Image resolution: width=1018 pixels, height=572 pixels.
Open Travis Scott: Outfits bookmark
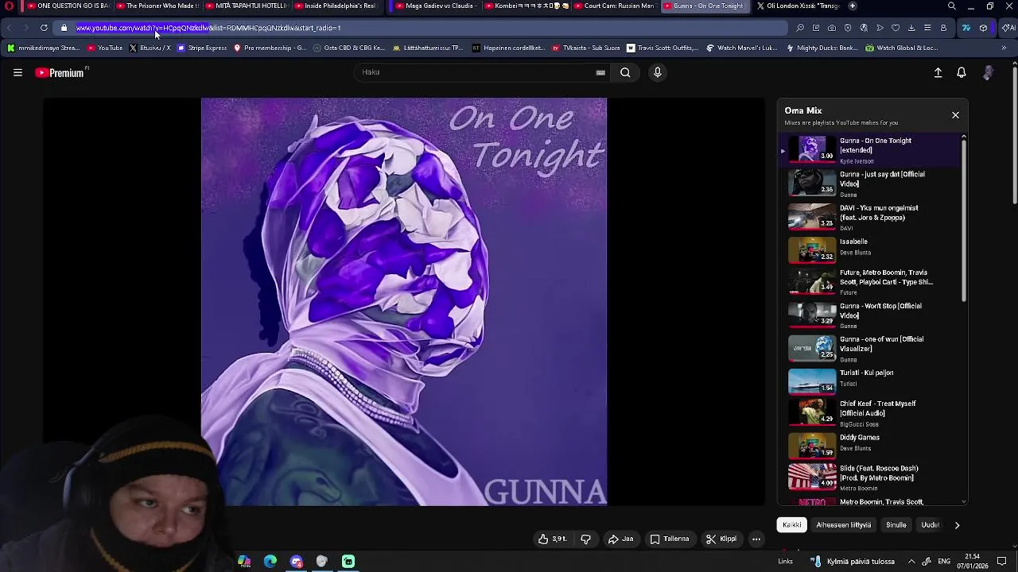(662, 48)
